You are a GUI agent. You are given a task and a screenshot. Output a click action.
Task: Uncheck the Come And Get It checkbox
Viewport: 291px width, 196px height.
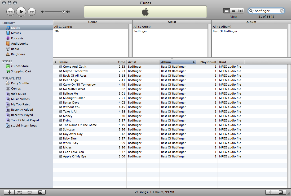tap(60, 67)
